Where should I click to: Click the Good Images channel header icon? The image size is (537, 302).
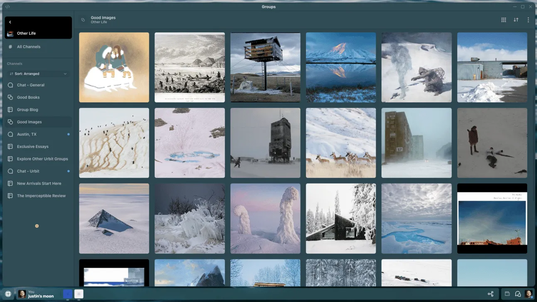tap(83, 20)
